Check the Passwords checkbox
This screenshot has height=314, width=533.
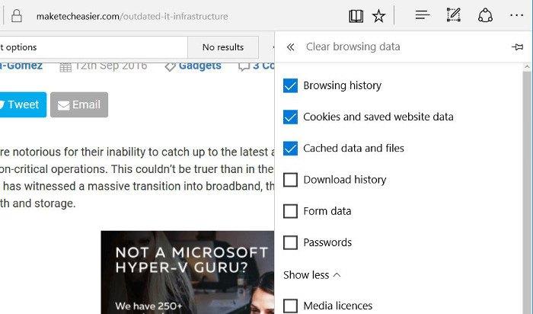click(290, 242)
